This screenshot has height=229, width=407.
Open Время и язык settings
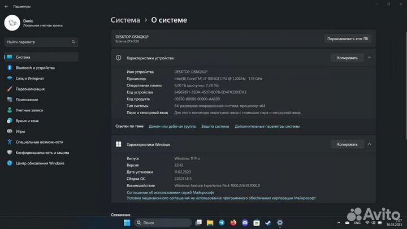click(x=41, y=121)
